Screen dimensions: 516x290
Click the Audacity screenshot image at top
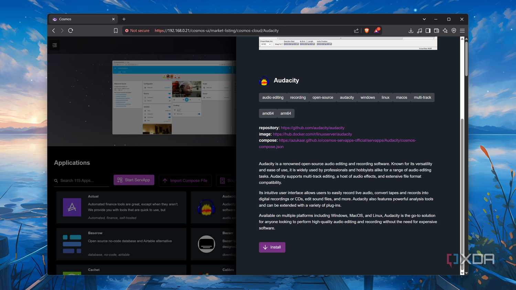[348, 43]
